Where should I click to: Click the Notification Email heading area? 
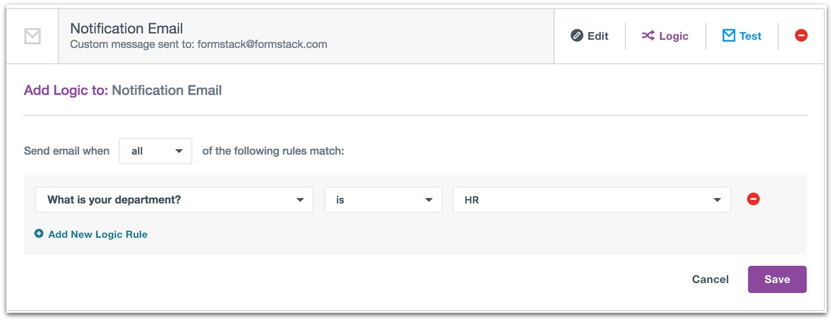(127, 29)
